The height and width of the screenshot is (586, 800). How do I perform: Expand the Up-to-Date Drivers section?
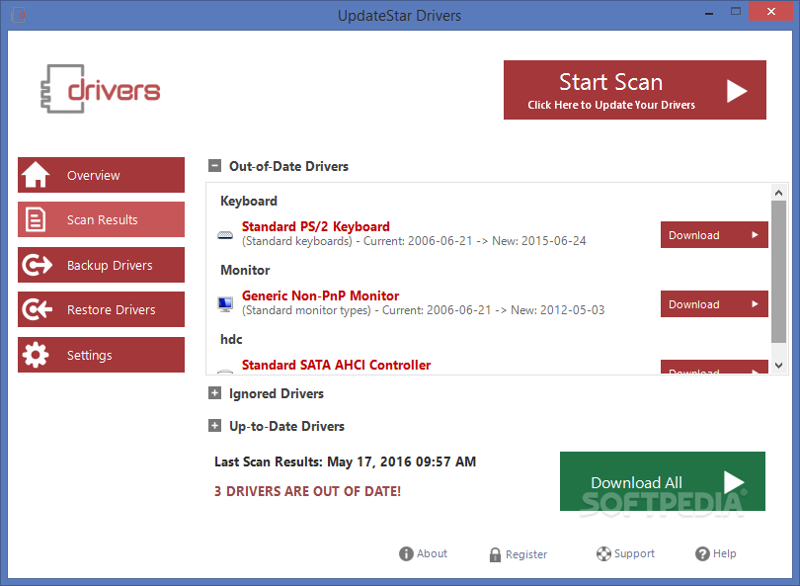click(214, 426)
